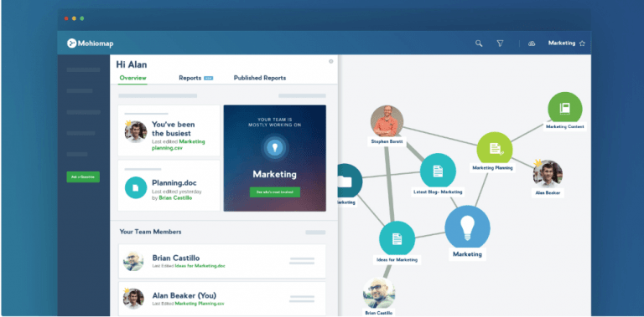Click the dark teal folder node
This screenshot has width=644, height=317.
click(x=348, y=181)
